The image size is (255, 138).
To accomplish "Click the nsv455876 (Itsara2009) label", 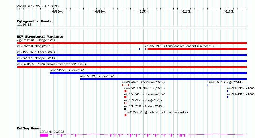I will [36, 52].
